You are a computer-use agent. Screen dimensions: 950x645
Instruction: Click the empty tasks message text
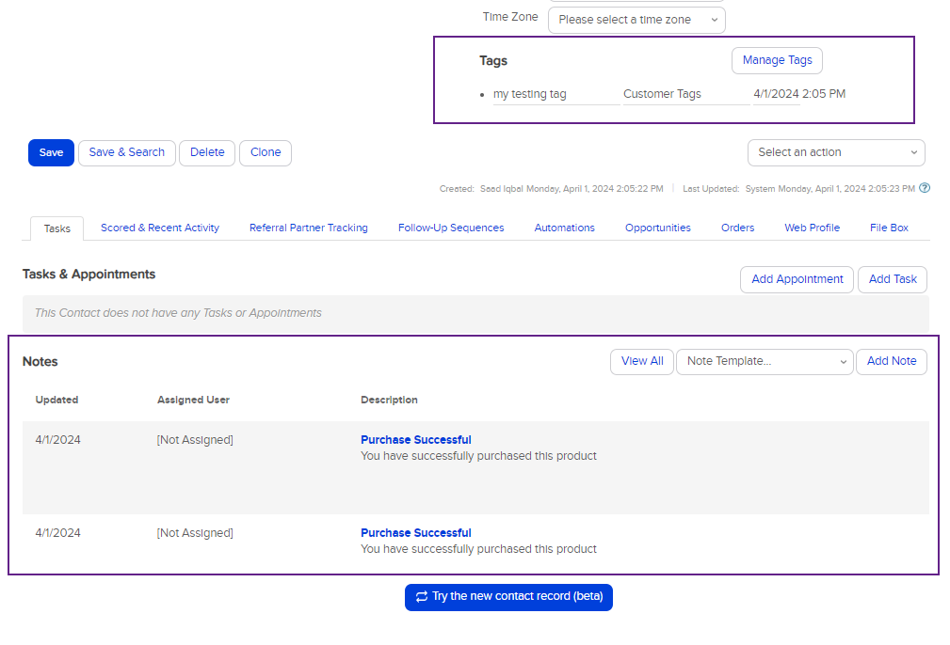pyautogui.click(x=178, y=313)
